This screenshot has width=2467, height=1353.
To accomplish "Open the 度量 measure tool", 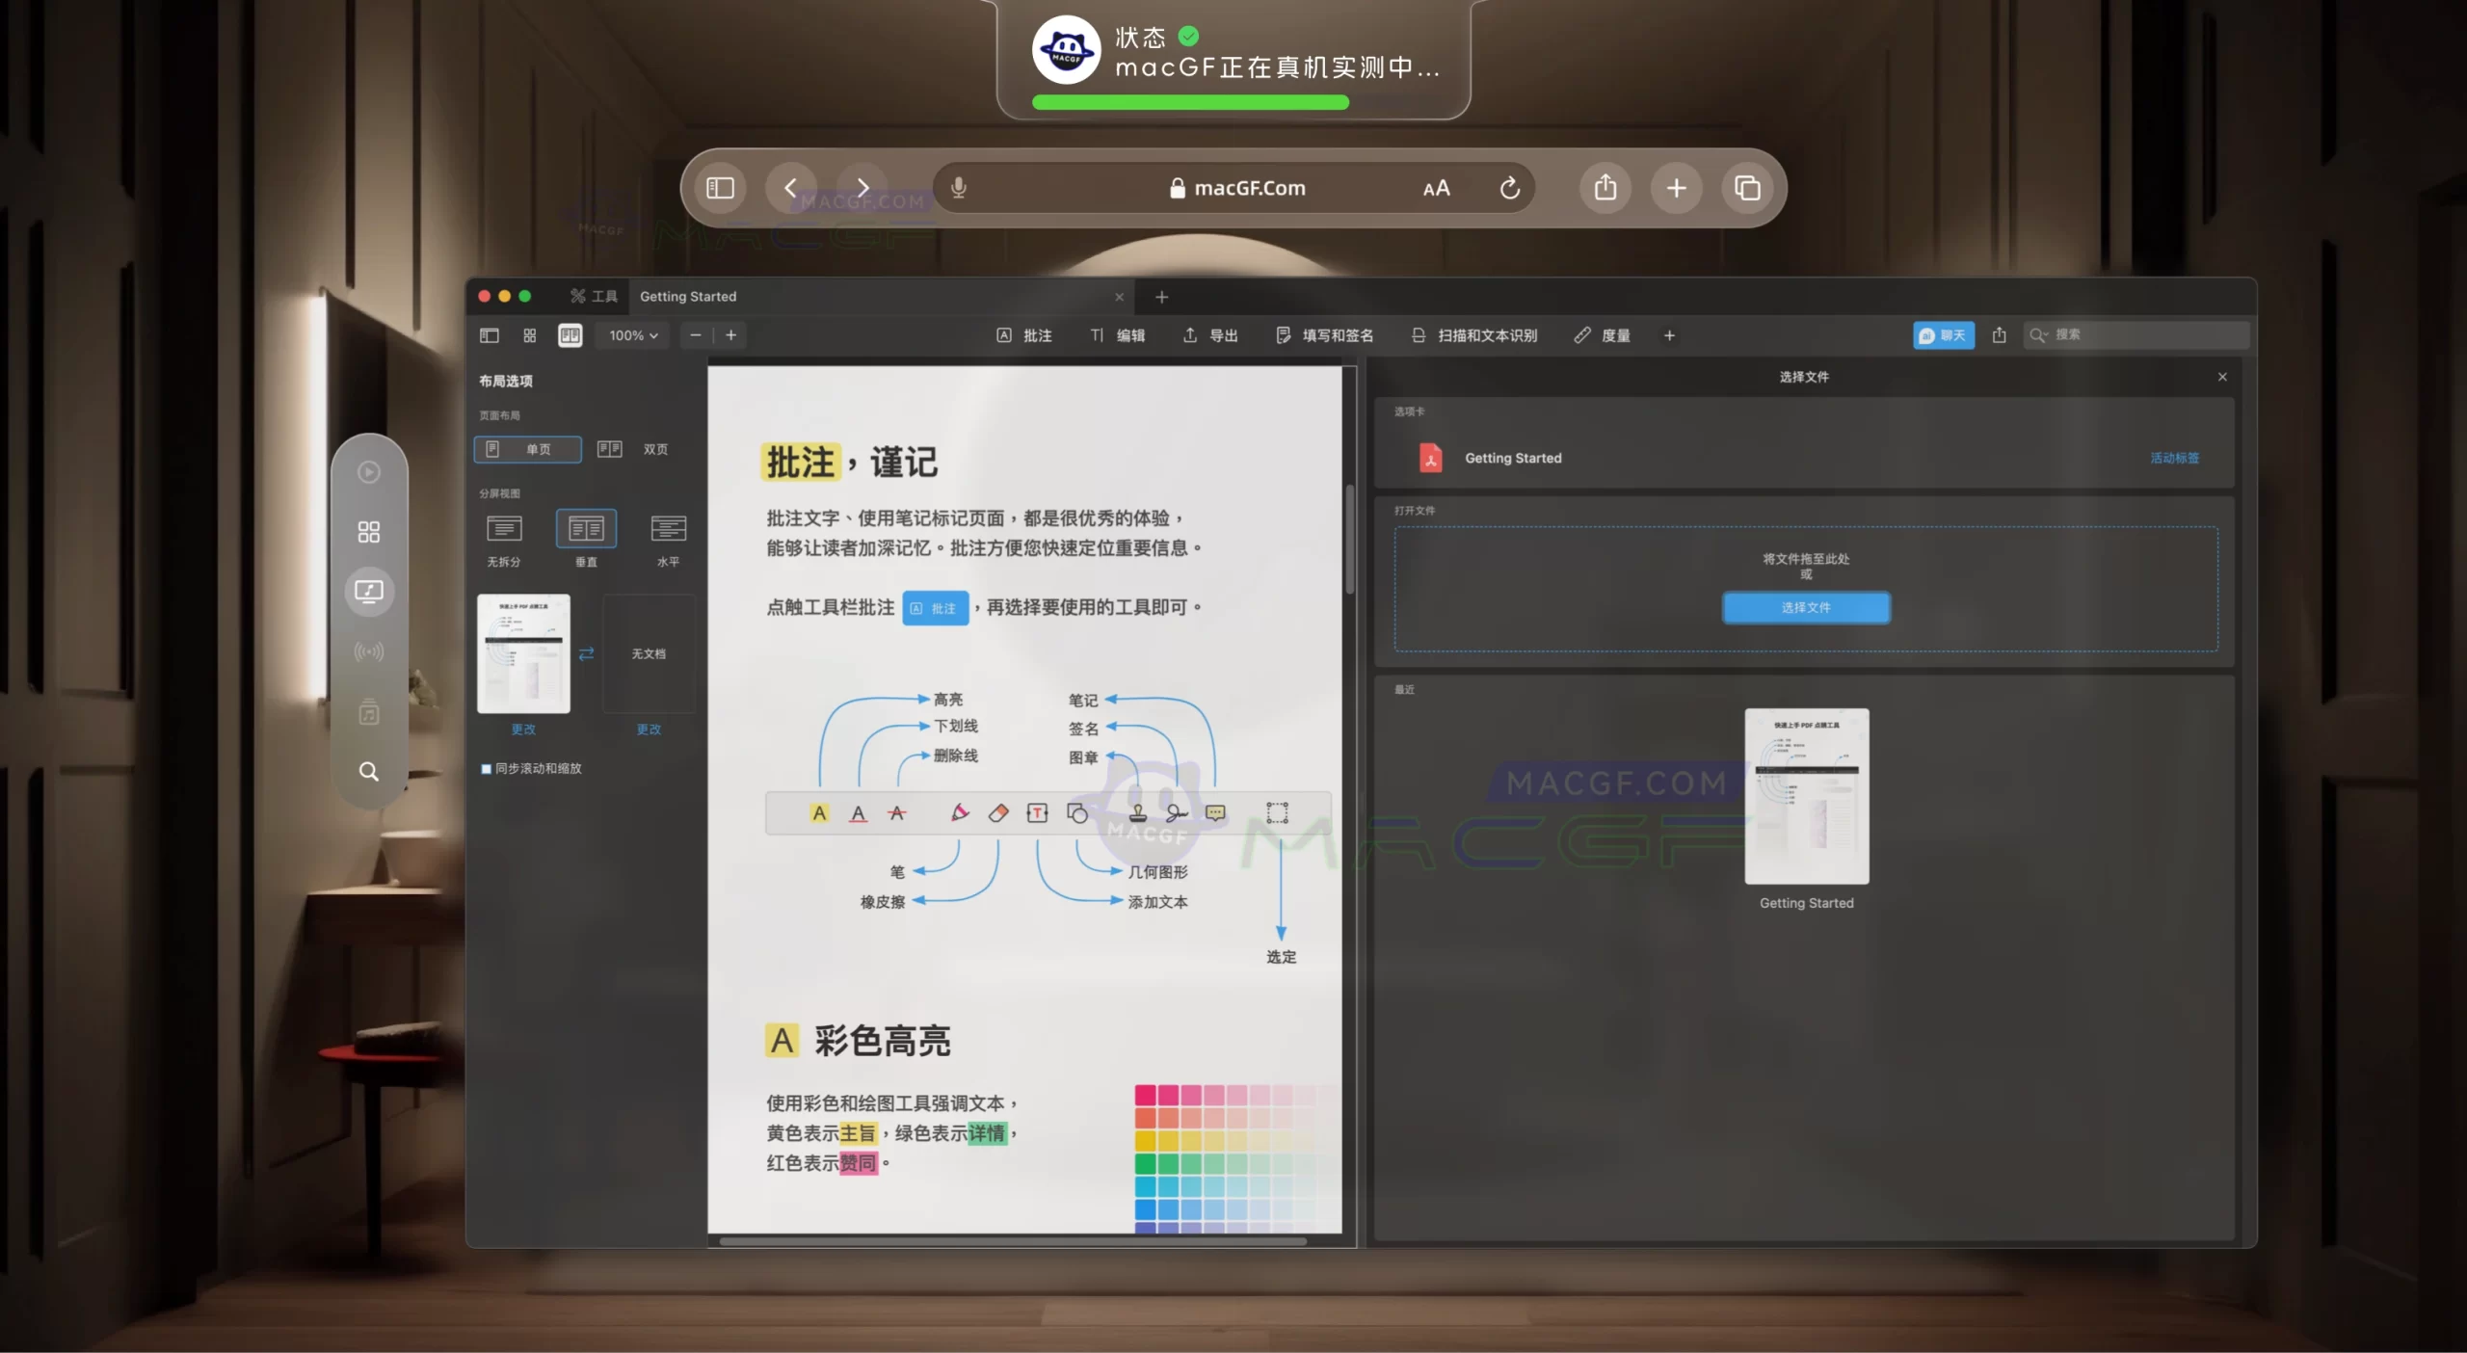I will pos(1602,335).
